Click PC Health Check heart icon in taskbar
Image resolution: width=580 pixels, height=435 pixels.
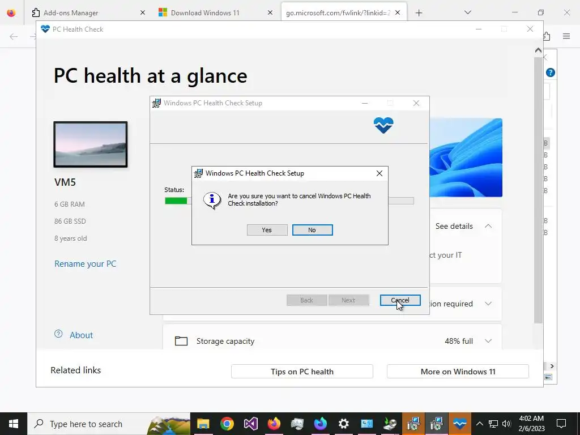click(x=460, y=424)
